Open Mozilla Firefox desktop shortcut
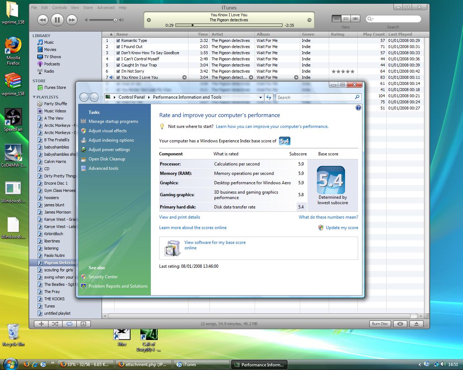This screenshot has width=463, height=370. pyautogui.click(x=13, y=51)
